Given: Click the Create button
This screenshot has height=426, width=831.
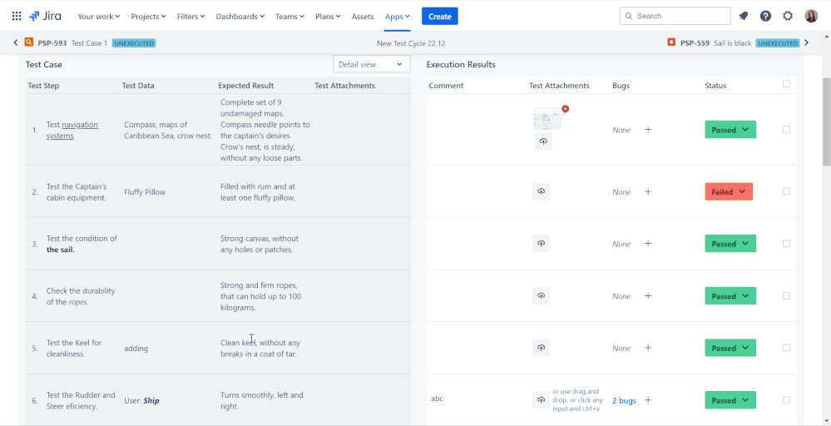Looking at the screenshot, I should [440, 17].
